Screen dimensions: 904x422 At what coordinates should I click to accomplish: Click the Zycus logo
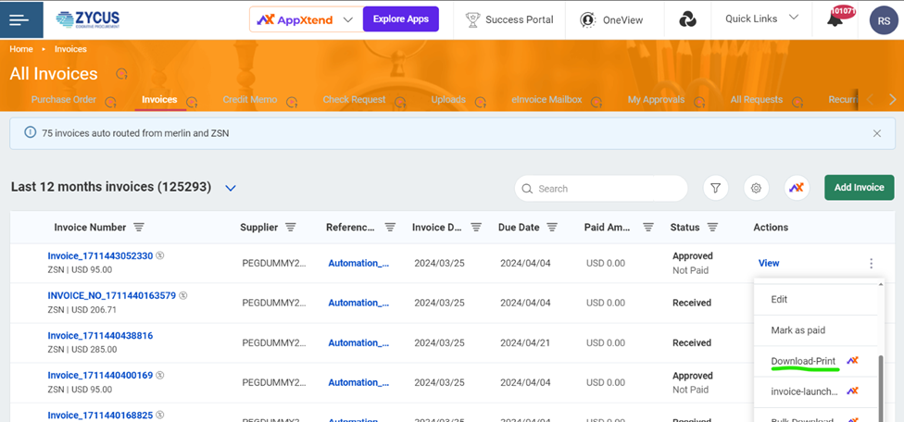[x=88, y=19]
